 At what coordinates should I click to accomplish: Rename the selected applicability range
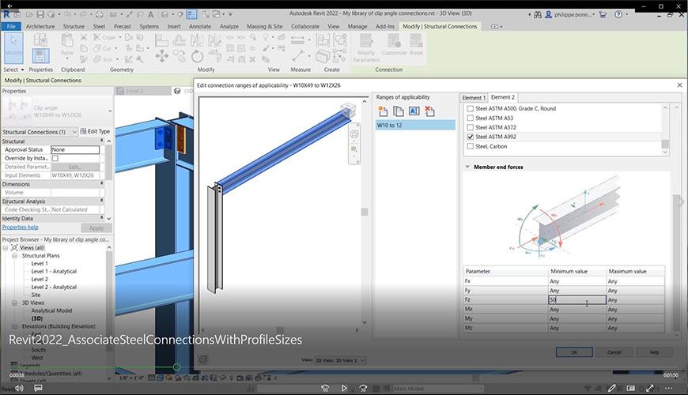pos(414,111)
